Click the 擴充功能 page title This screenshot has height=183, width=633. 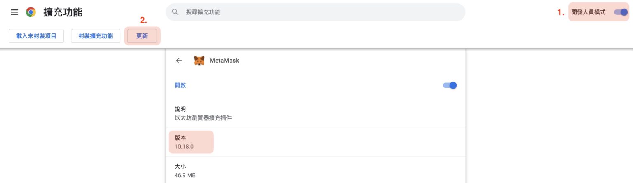coord(63,12)
